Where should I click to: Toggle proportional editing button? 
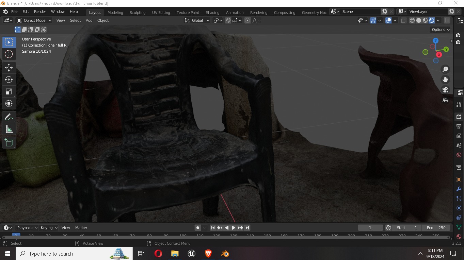[x=247, y=20]
